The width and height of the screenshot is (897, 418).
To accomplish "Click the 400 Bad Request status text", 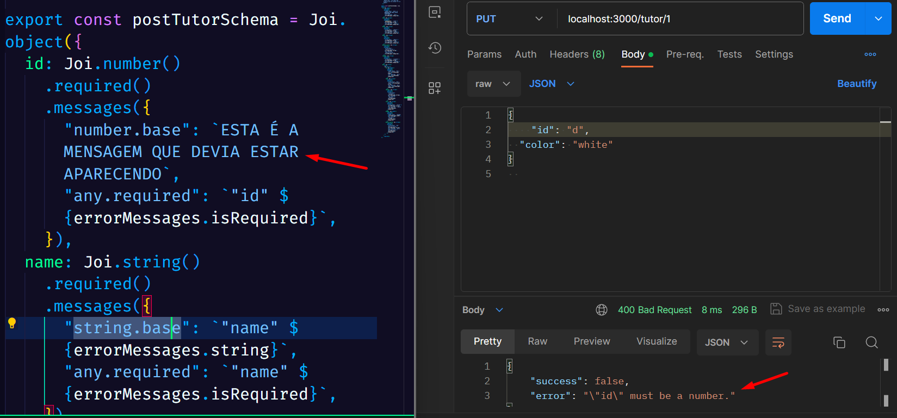I will pos(655,310).
